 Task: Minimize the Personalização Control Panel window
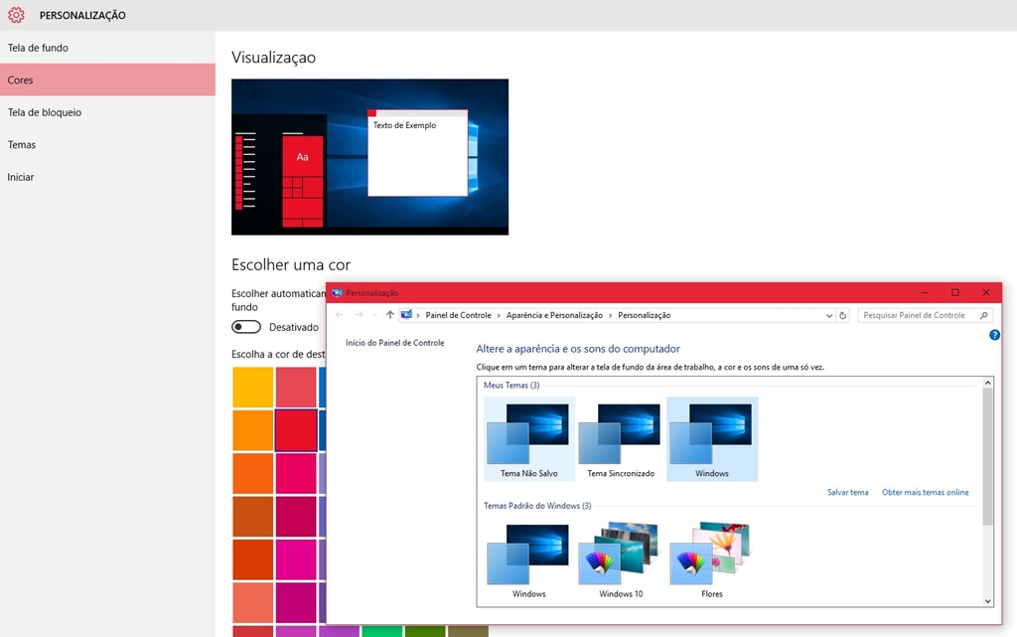click(x=925, y=292)
